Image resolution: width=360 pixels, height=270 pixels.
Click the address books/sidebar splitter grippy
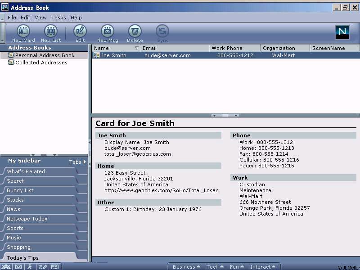44,155
